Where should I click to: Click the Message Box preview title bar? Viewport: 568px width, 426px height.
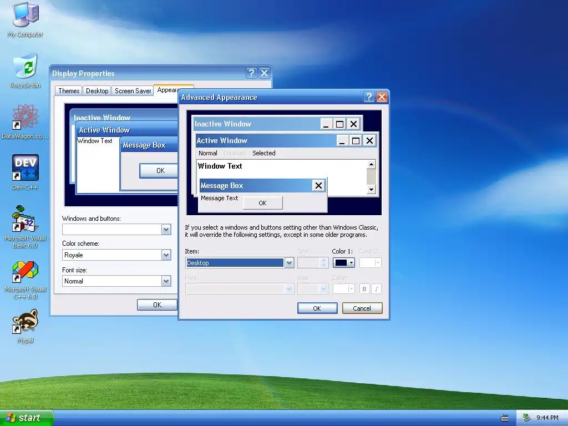255,185
